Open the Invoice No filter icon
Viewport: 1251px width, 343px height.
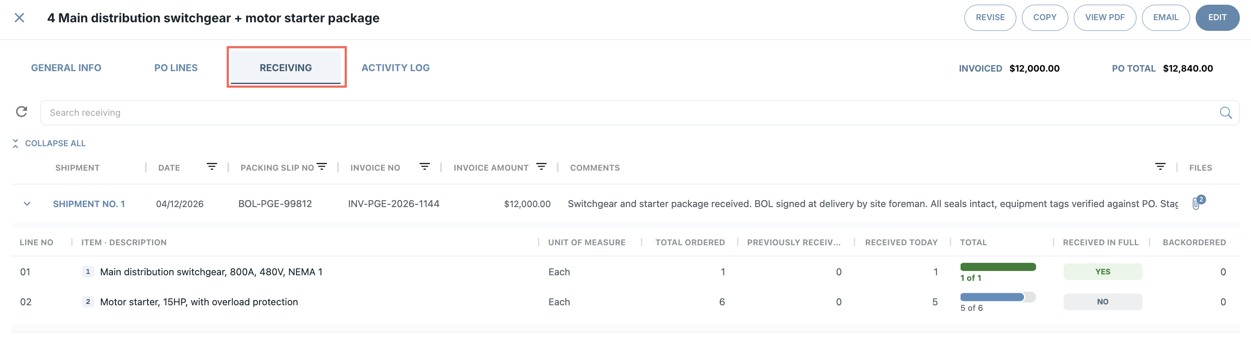[424, 166]
